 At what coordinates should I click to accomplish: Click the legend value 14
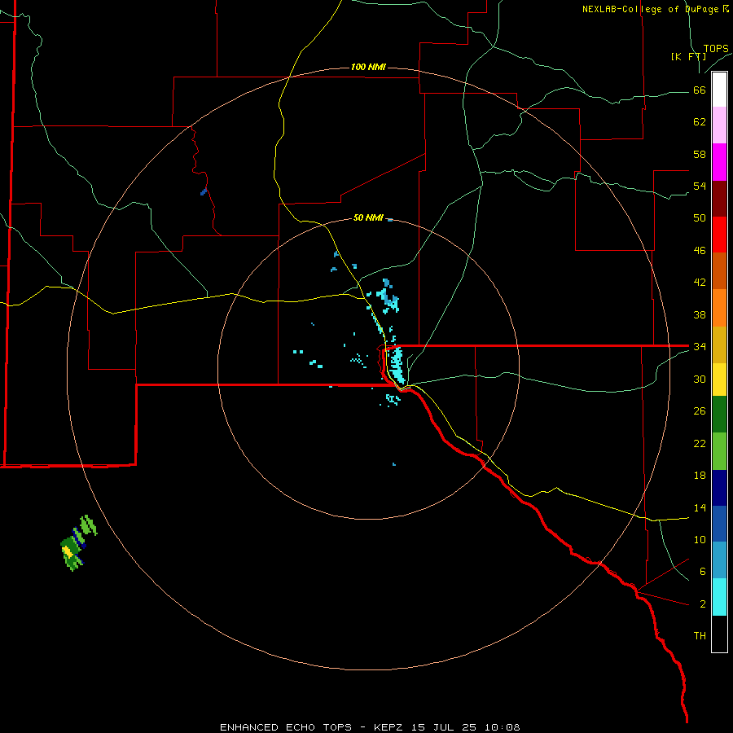[x=700, y=507]
